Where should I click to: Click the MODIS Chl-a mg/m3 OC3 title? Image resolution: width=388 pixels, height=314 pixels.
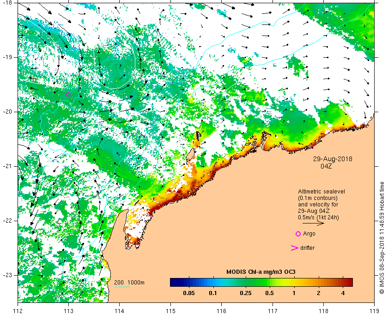click(x=261, y=272)
